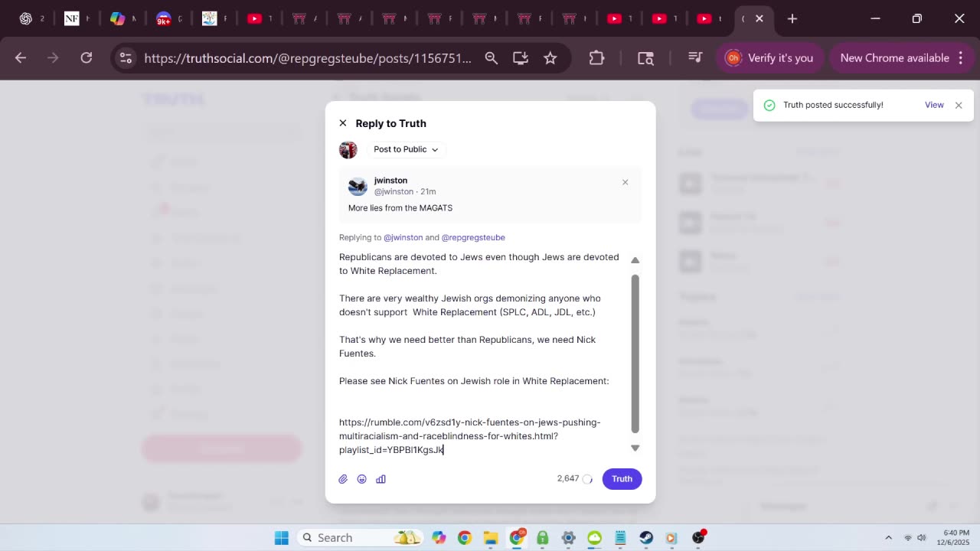Image resolution: width=980 pixels, height=551 pixels.
Task: Open Settings gear from the taskbar
Action: click(x=568, y=538)
